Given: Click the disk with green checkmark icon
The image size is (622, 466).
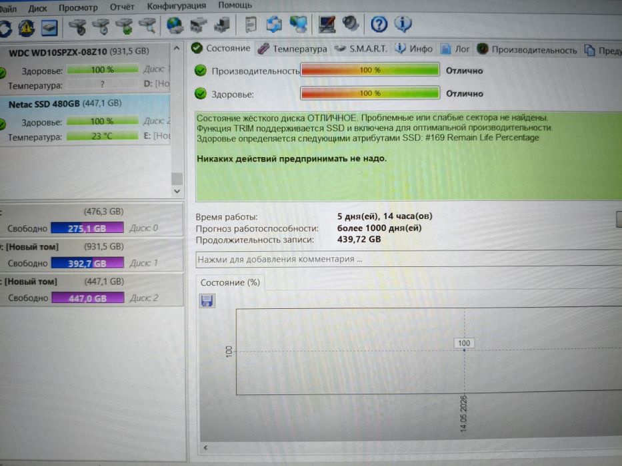Looking at the screenshot, I should [124, 26].
